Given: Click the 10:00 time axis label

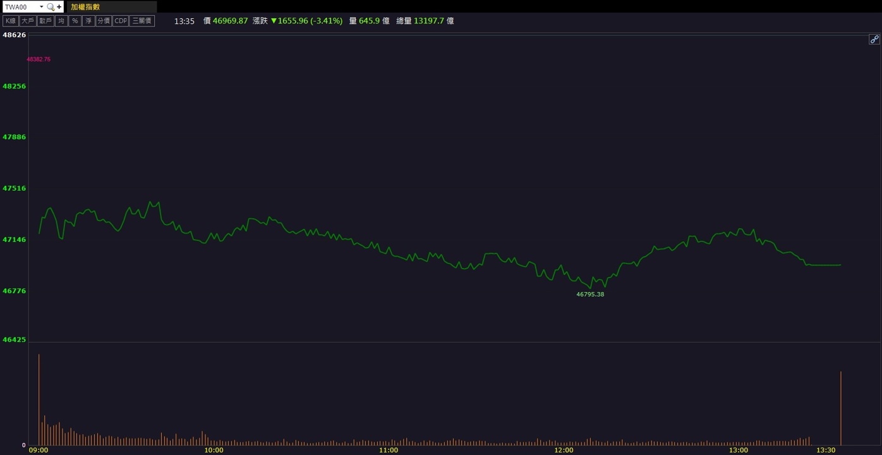Looking at the screenshot, I should click(x=214, y=451).
